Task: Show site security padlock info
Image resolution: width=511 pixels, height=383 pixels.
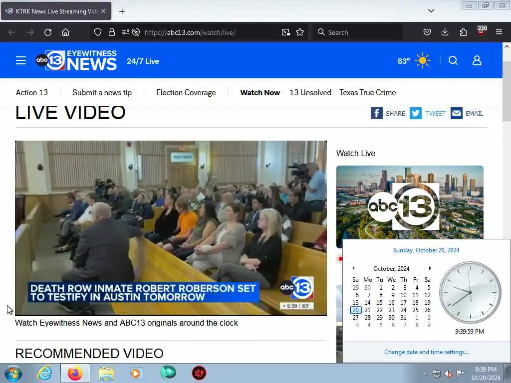Action: [112, 32]
